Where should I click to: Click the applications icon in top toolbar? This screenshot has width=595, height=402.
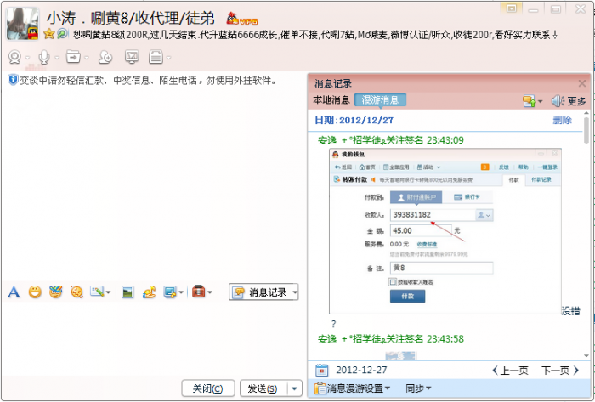tap(156, 57)
